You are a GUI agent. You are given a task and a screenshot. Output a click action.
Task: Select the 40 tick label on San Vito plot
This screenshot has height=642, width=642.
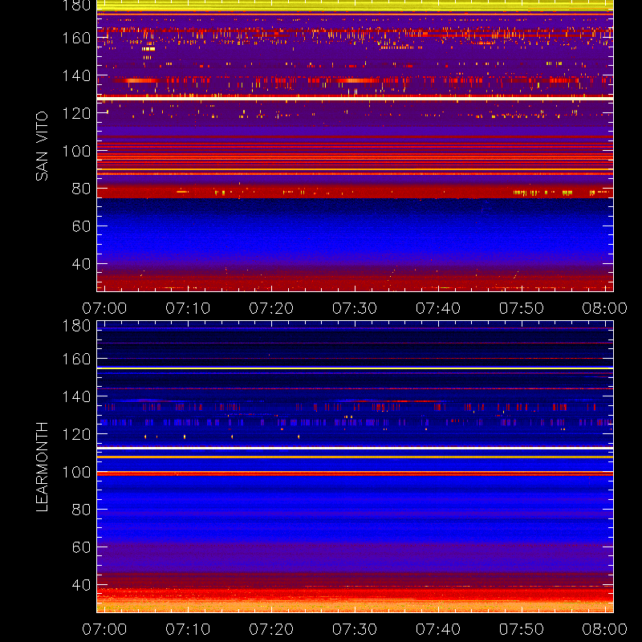point(81,264)
